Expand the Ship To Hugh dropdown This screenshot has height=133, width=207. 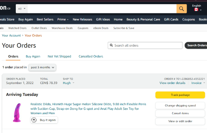point(68,83)
